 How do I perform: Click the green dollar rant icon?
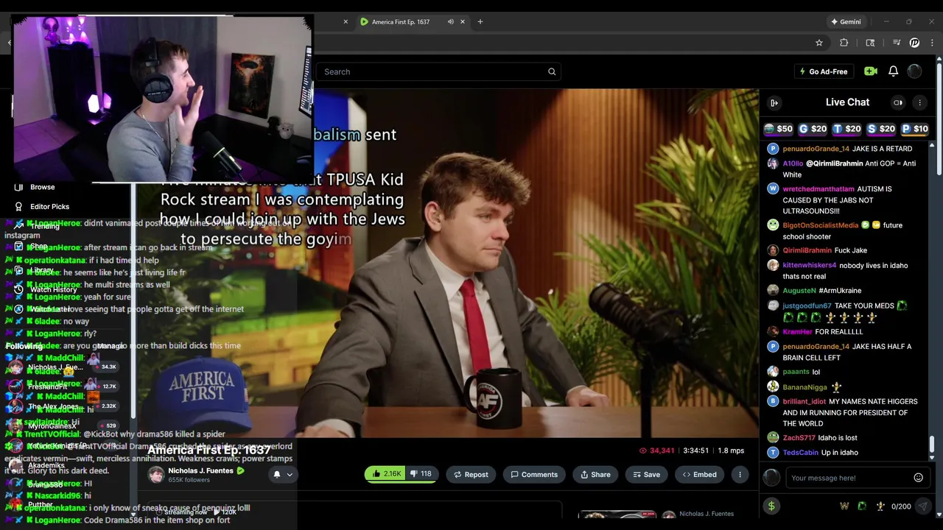(x=771, y=506)
